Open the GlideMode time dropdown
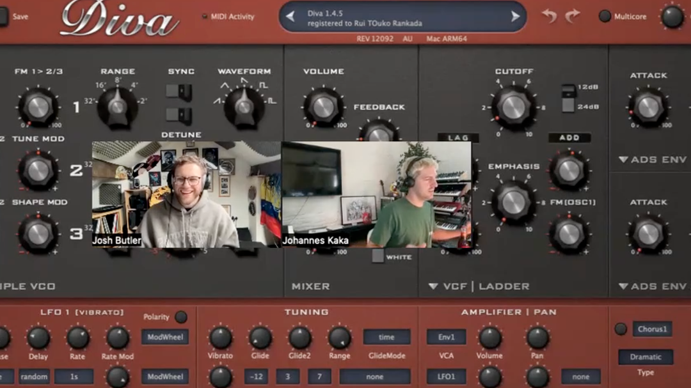 (386, 337)
